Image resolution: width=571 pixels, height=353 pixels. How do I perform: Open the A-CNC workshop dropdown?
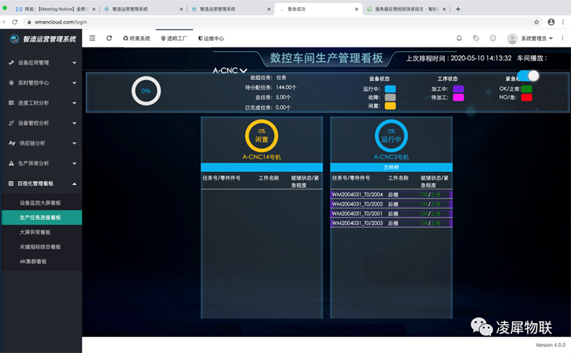tap(230, 70)
